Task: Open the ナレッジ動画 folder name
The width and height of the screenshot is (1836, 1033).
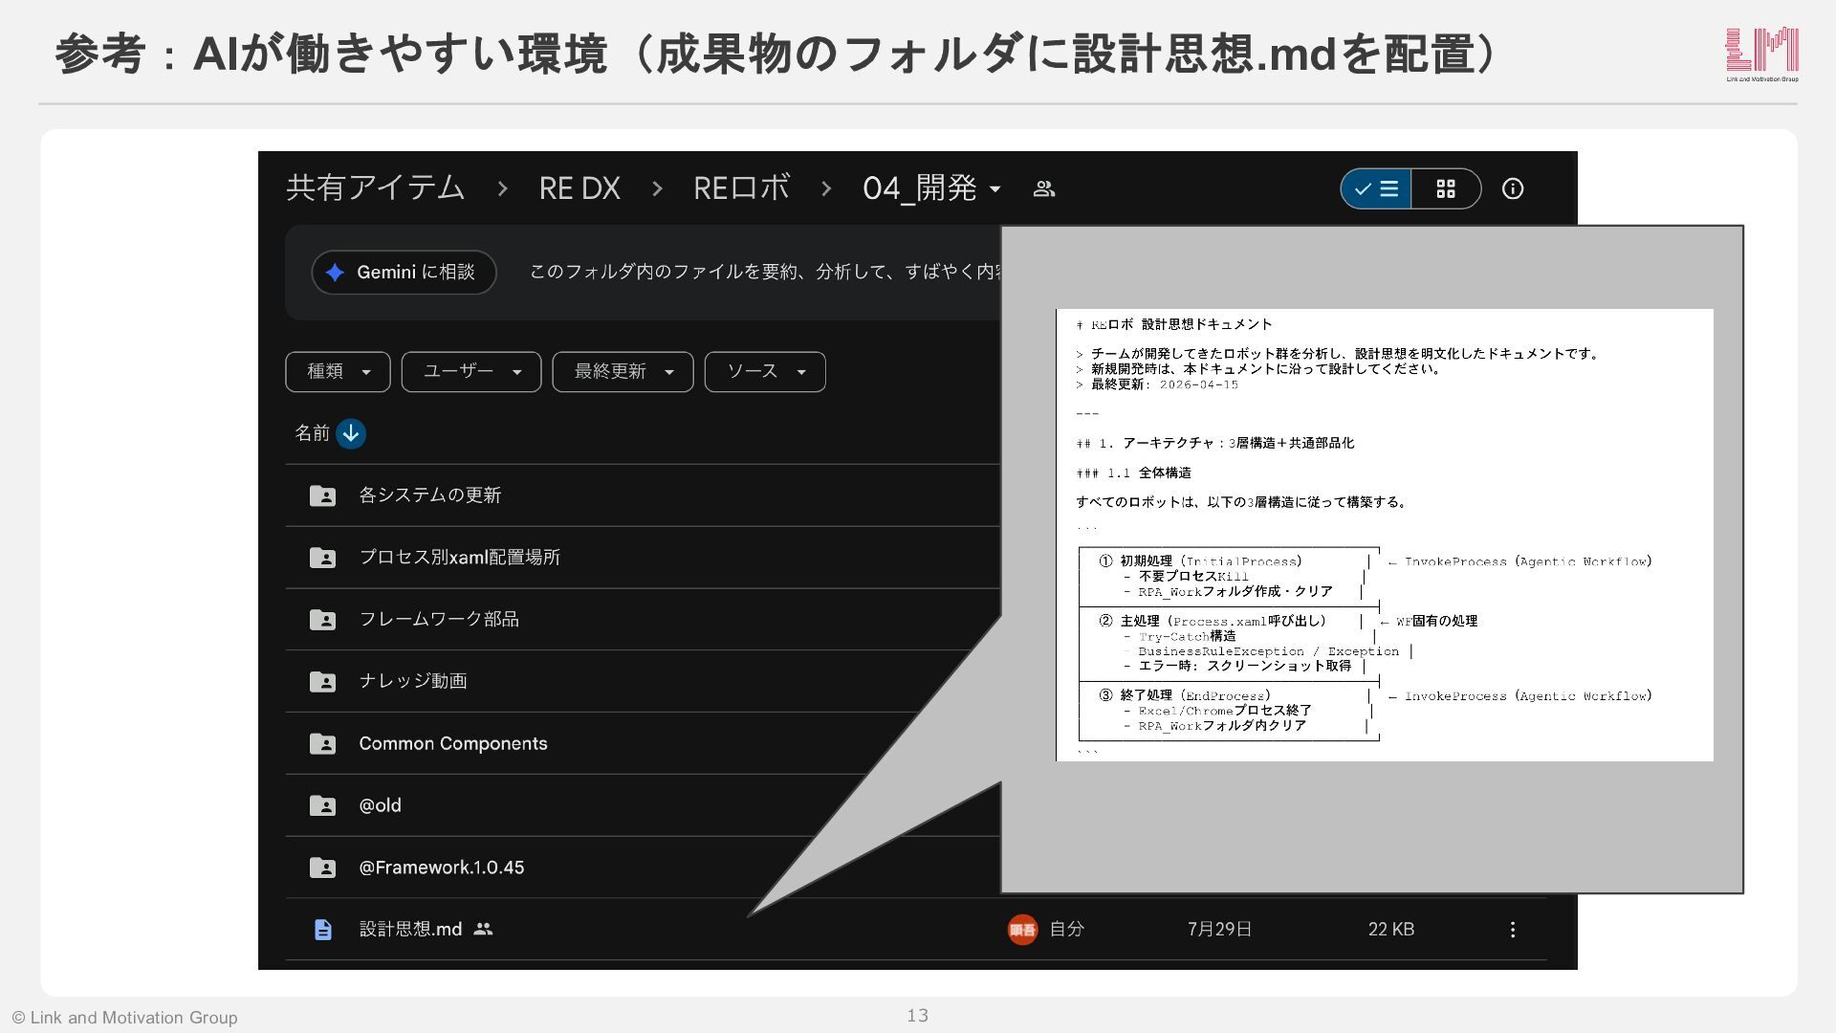Action: coord(413,682)
